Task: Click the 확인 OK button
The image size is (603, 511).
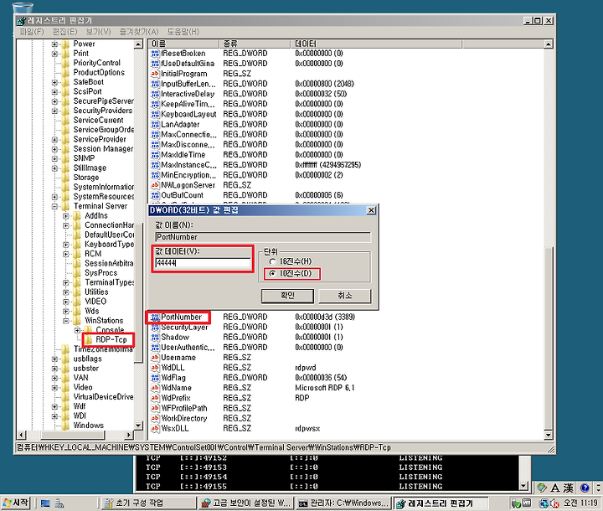Action: click(x=287, y=296)
